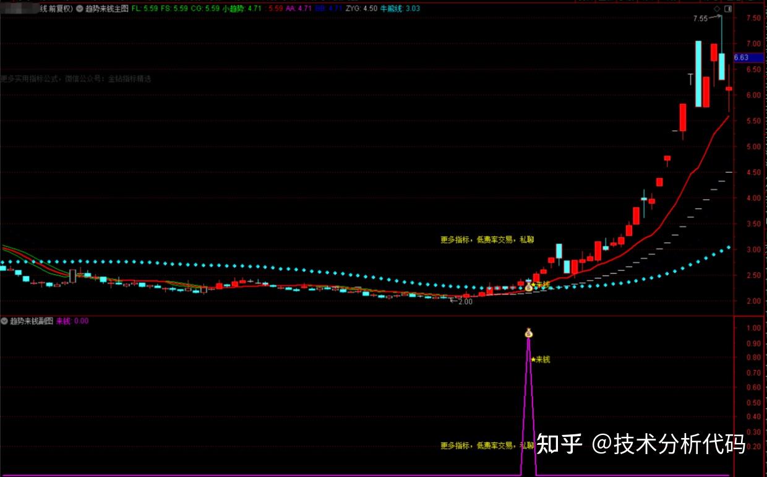Open the 趋势来钱副图 indicator dropdown arrow
This screenshot has width=767, height=477.
click(4, 321)
